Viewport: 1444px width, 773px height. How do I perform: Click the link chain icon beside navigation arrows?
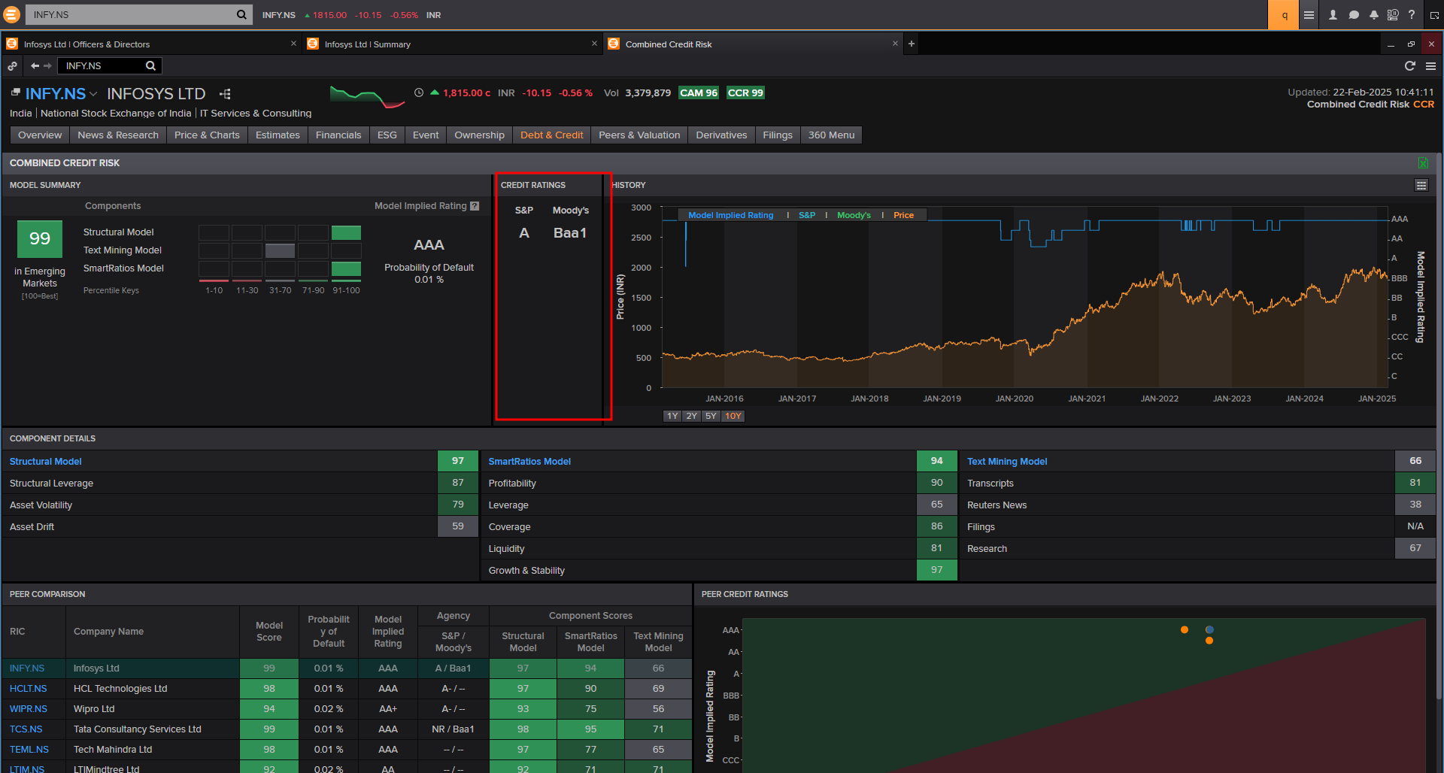coord(13,66)
